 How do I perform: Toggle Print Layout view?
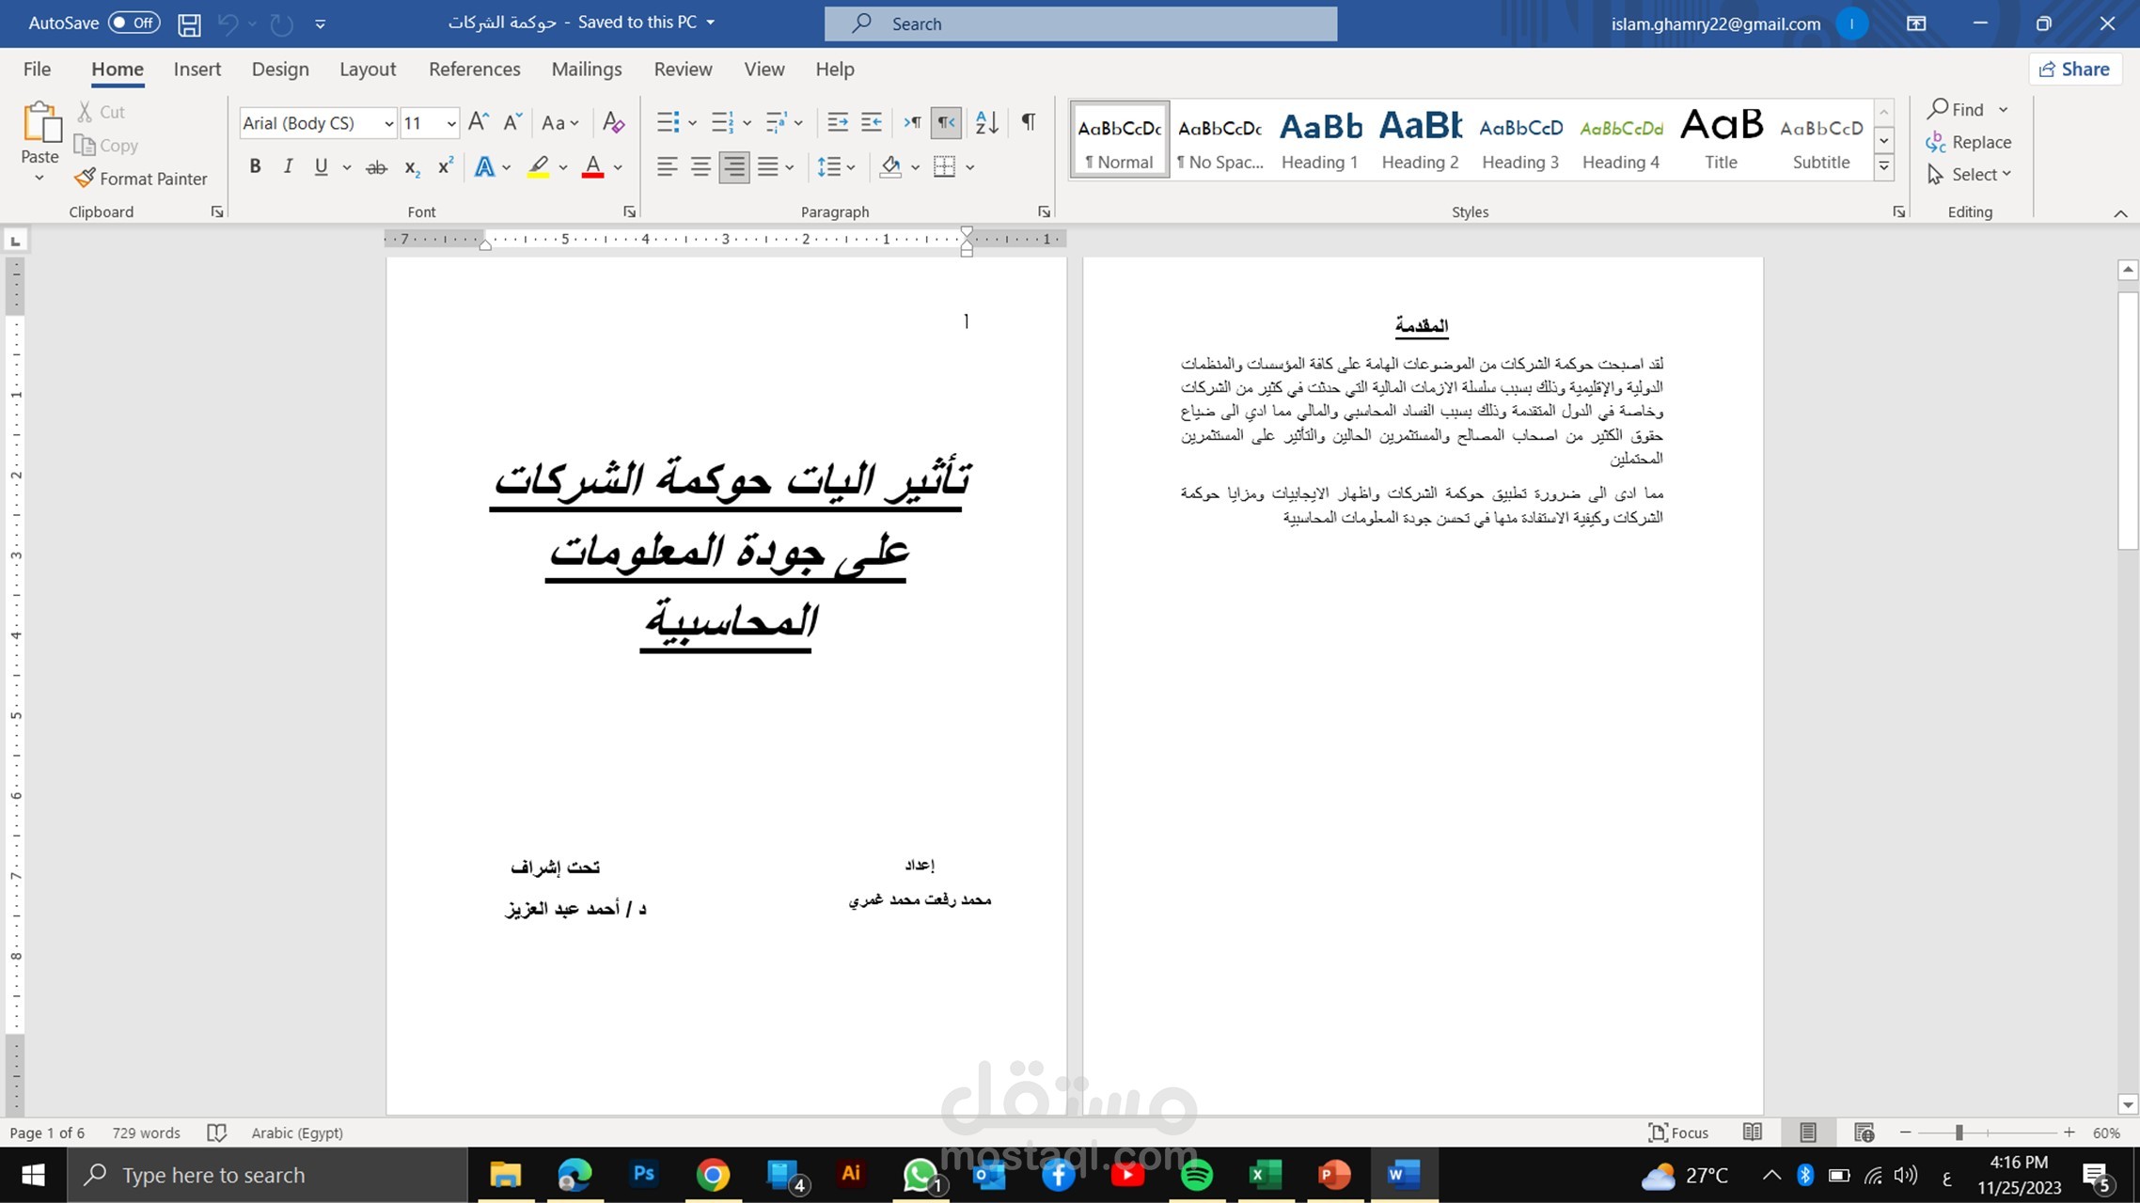click(1808, 1133)
